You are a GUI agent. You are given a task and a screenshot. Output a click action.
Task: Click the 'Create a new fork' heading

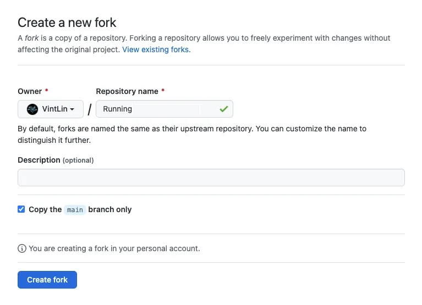[x=67, y=23]
